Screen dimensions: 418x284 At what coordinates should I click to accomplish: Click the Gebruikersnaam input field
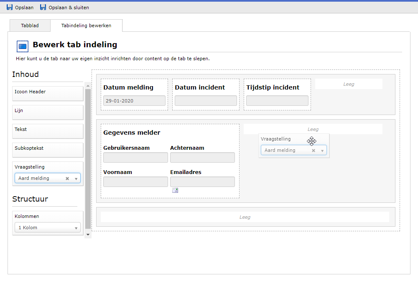[x=135, y=157]
